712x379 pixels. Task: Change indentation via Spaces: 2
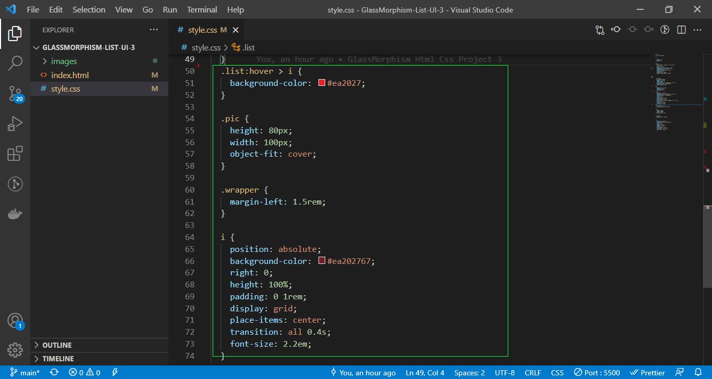click(x=469, y=373)
